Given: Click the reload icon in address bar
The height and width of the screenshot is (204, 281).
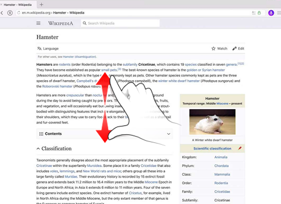Looking at the screenshot, I should coord(19,13).
